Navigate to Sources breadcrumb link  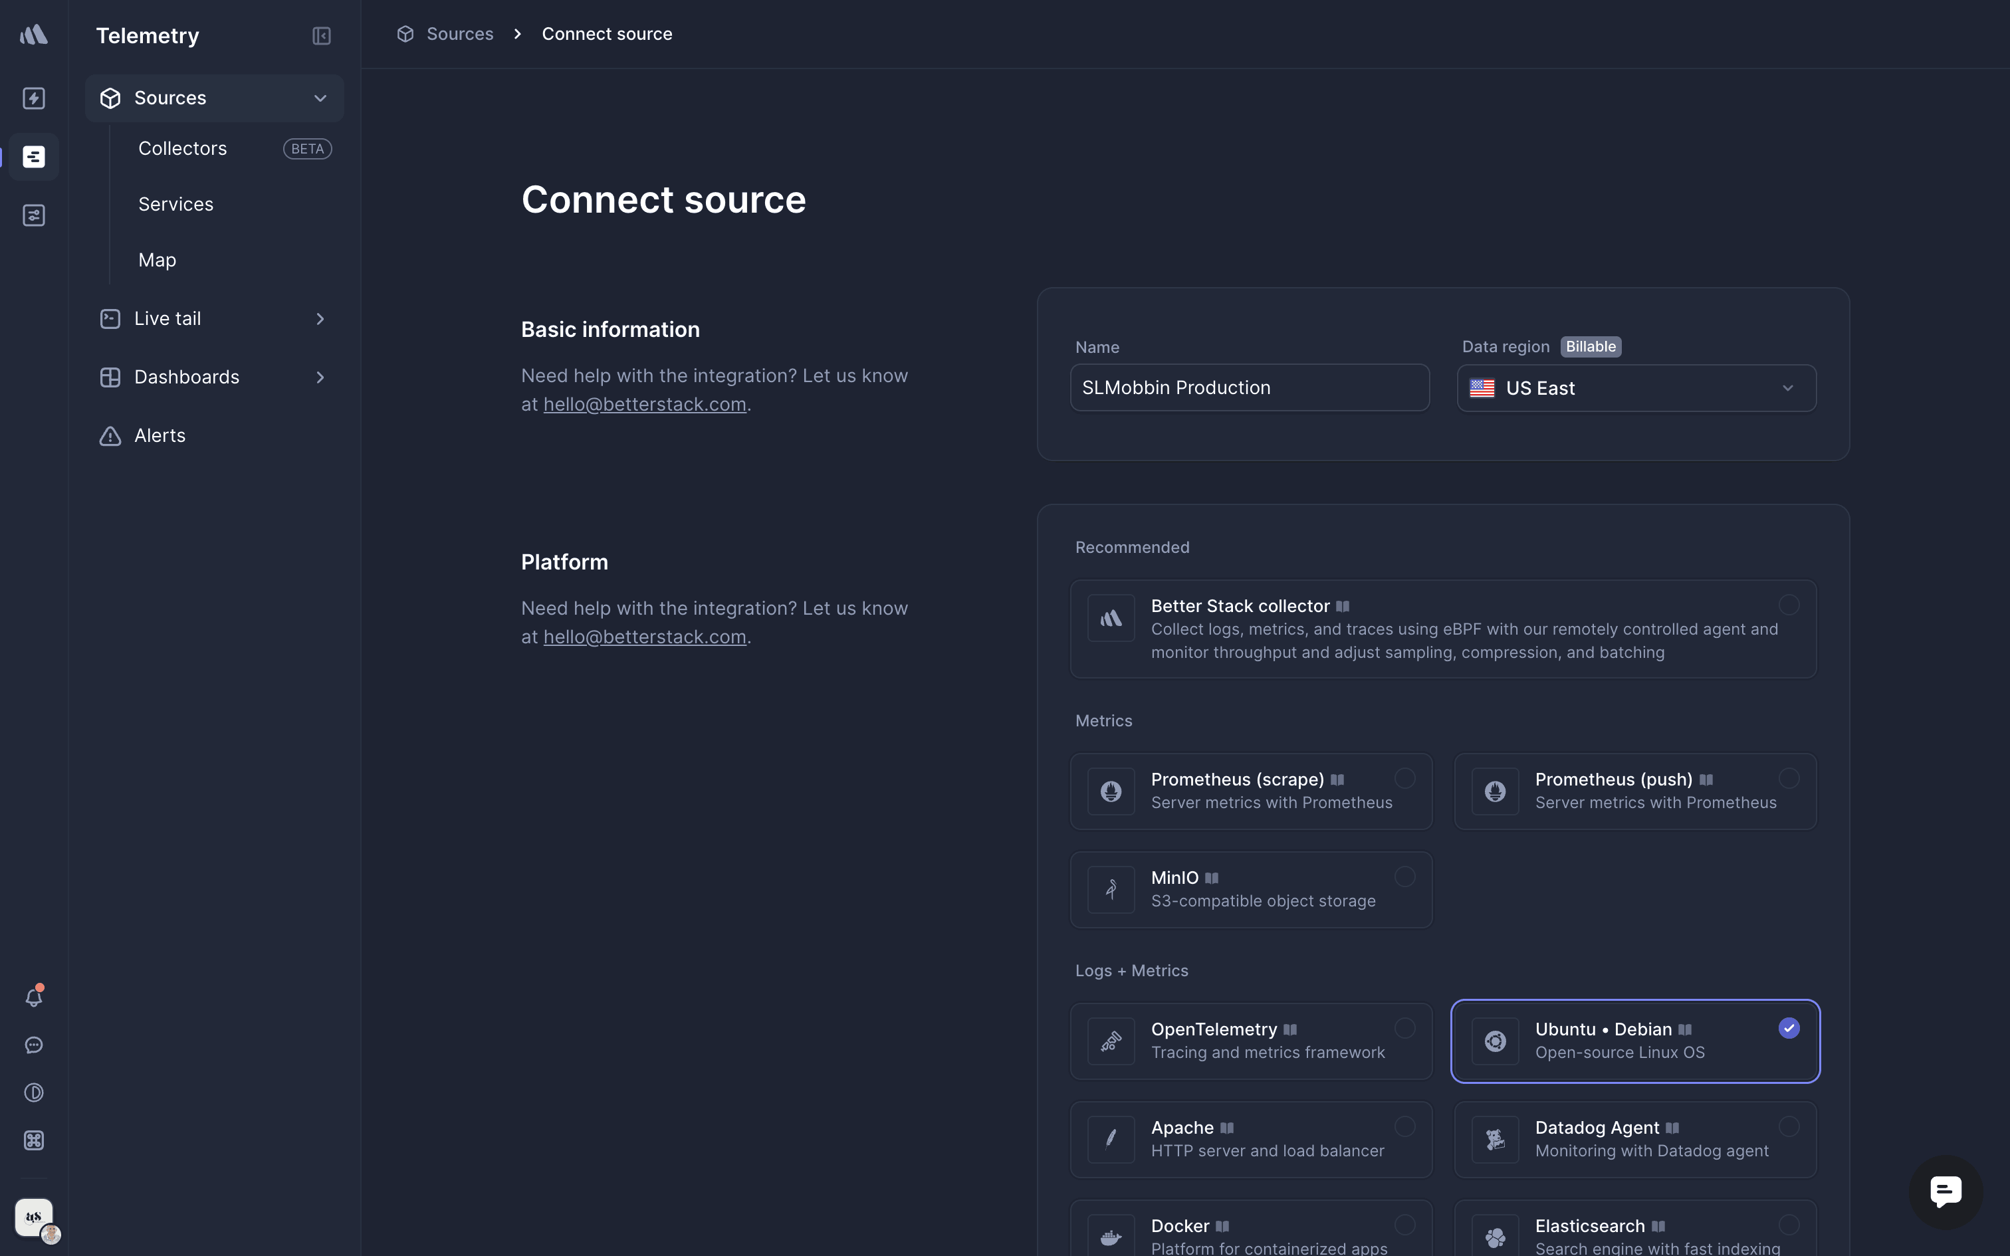coord(459,34)
